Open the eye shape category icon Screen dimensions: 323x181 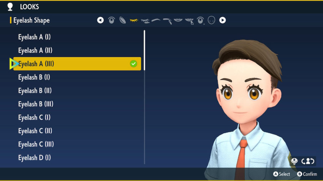(x=111, y=20)
